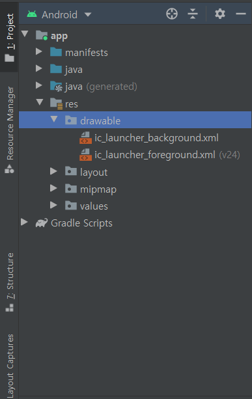The width and height of the screenshot is (252, 399).
Task: Click the layout folder icon
Action: (71, 171)
